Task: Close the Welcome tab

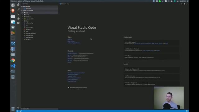Action: tap(68, 4)
